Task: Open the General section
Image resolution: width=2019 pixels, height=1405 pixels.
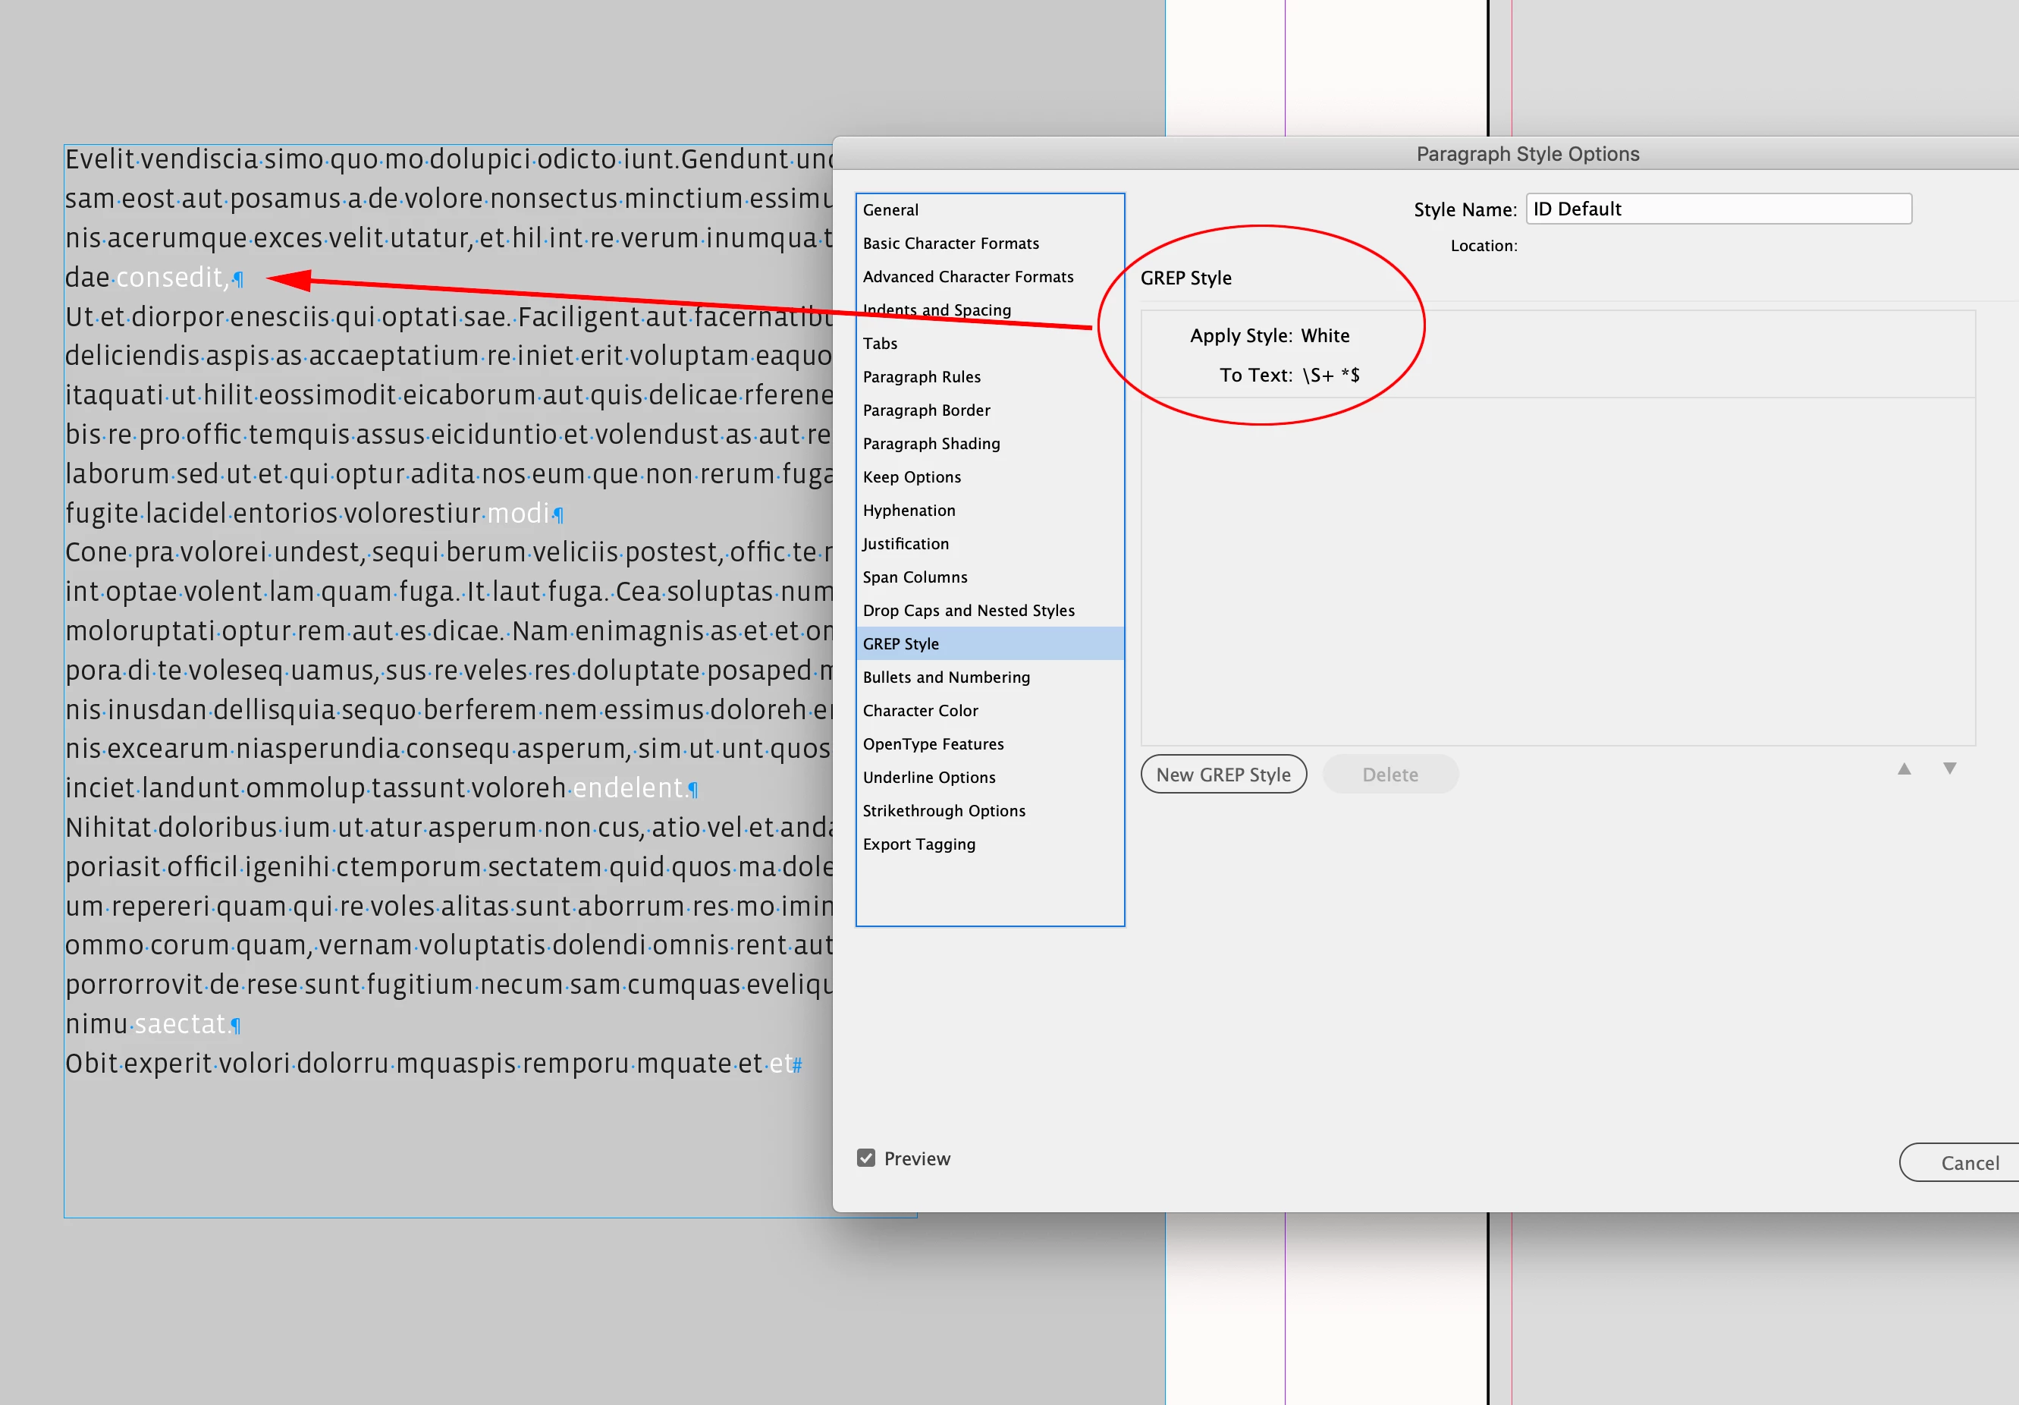Action: click(x=890, y=209)
